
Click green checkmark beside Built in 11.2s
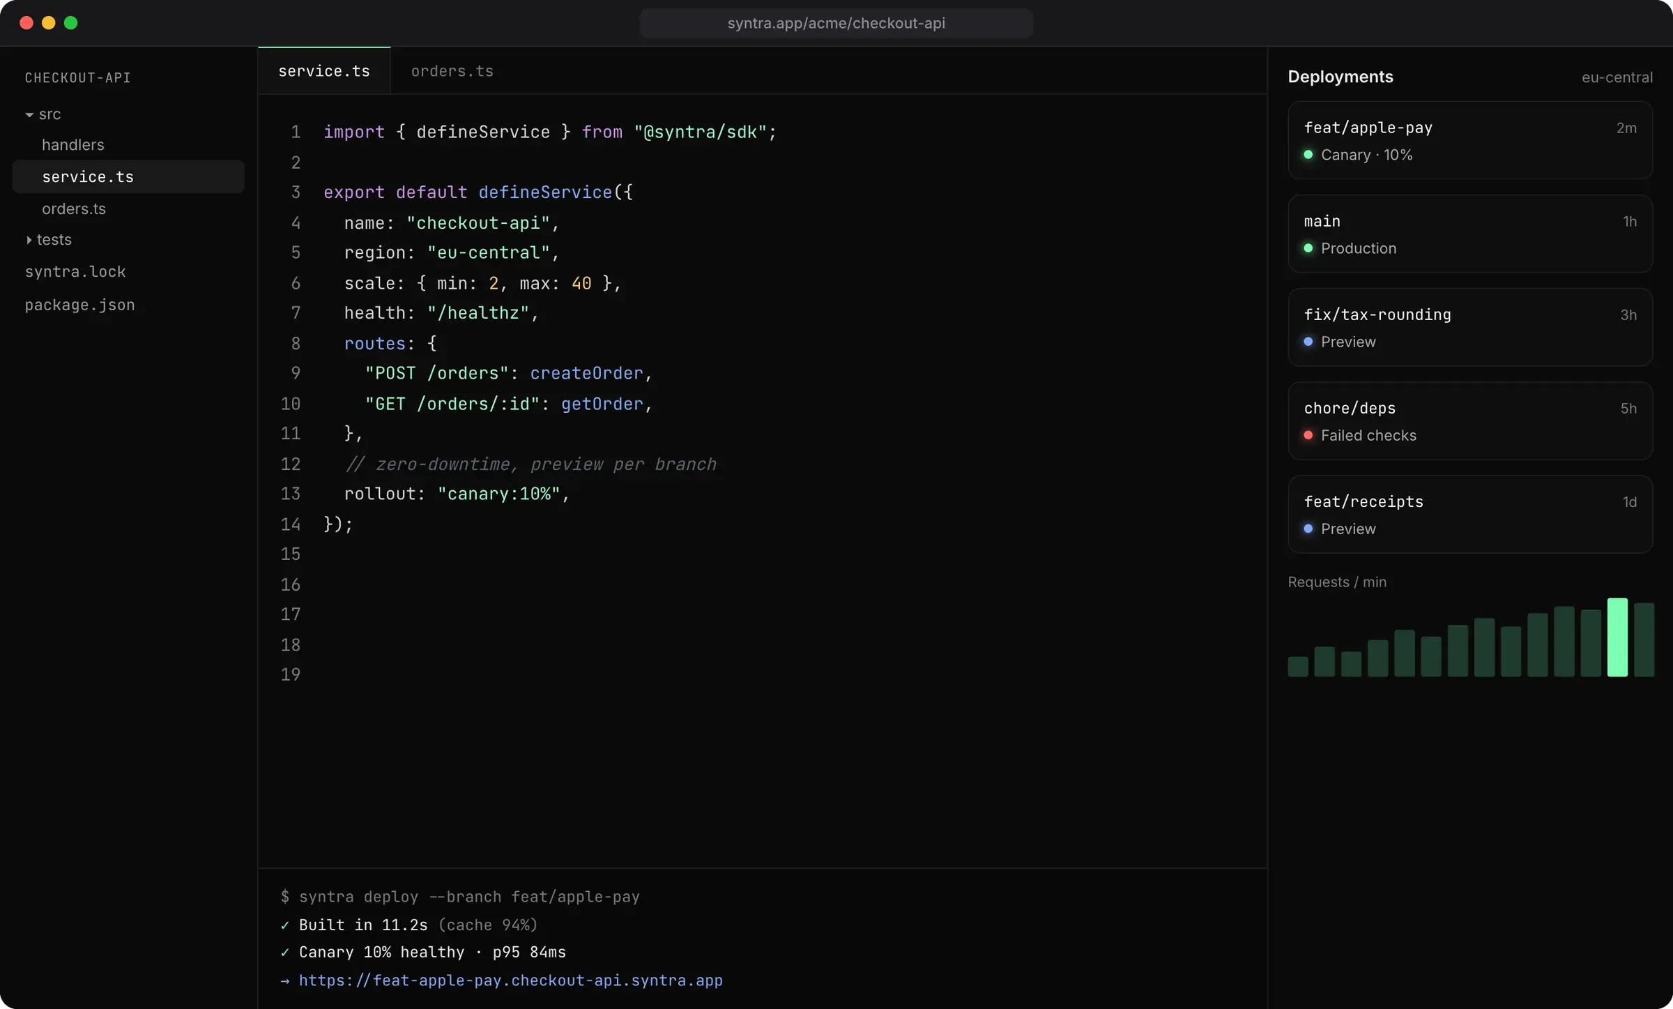click(284, 925)
